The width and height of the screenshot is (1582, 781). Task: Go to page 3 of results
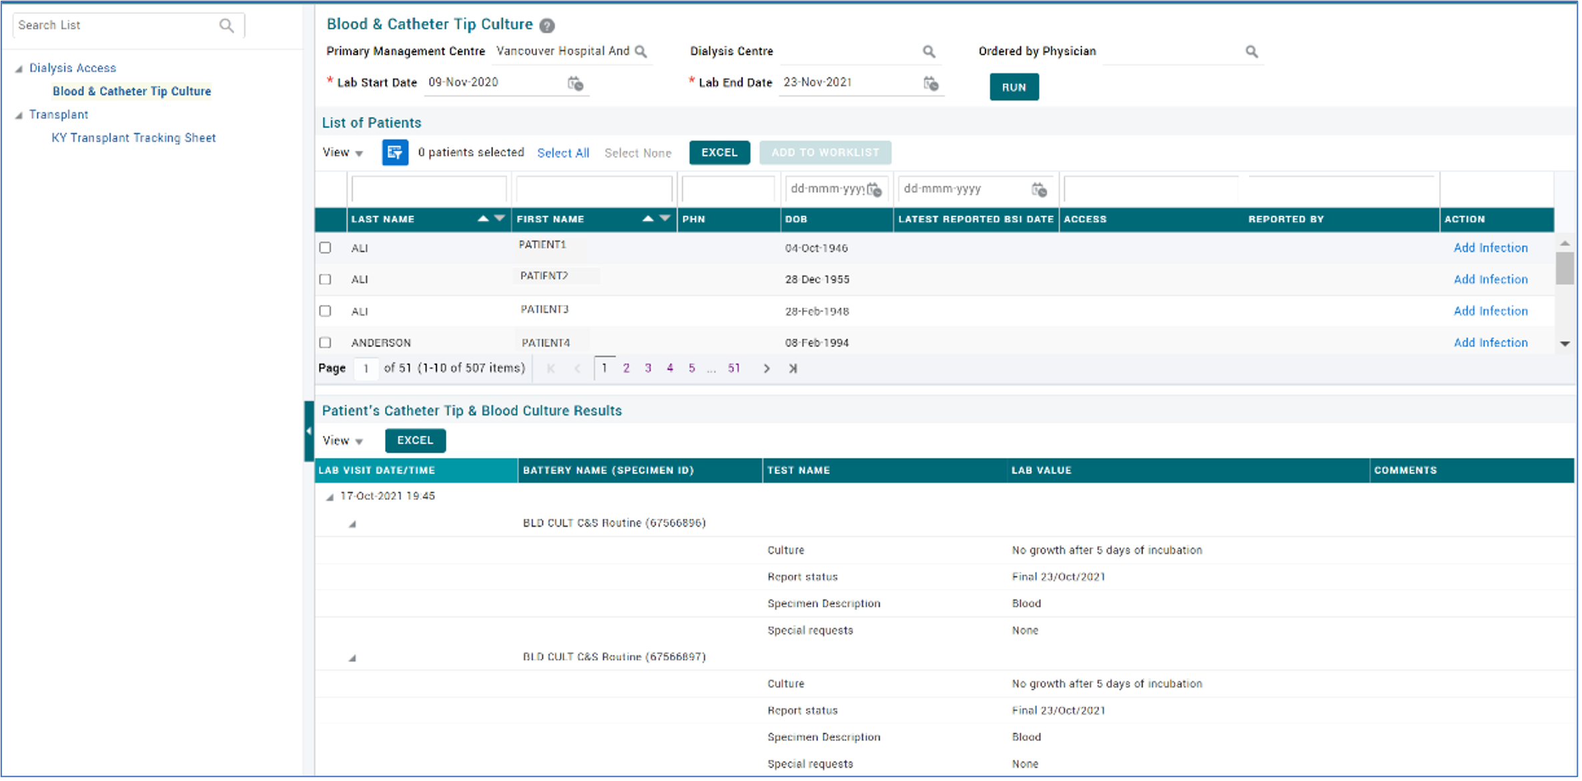coord(648,368)
